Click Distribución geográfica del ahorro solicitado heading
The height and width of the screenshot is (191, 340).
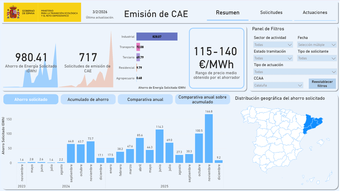click(x=280, y=98)
